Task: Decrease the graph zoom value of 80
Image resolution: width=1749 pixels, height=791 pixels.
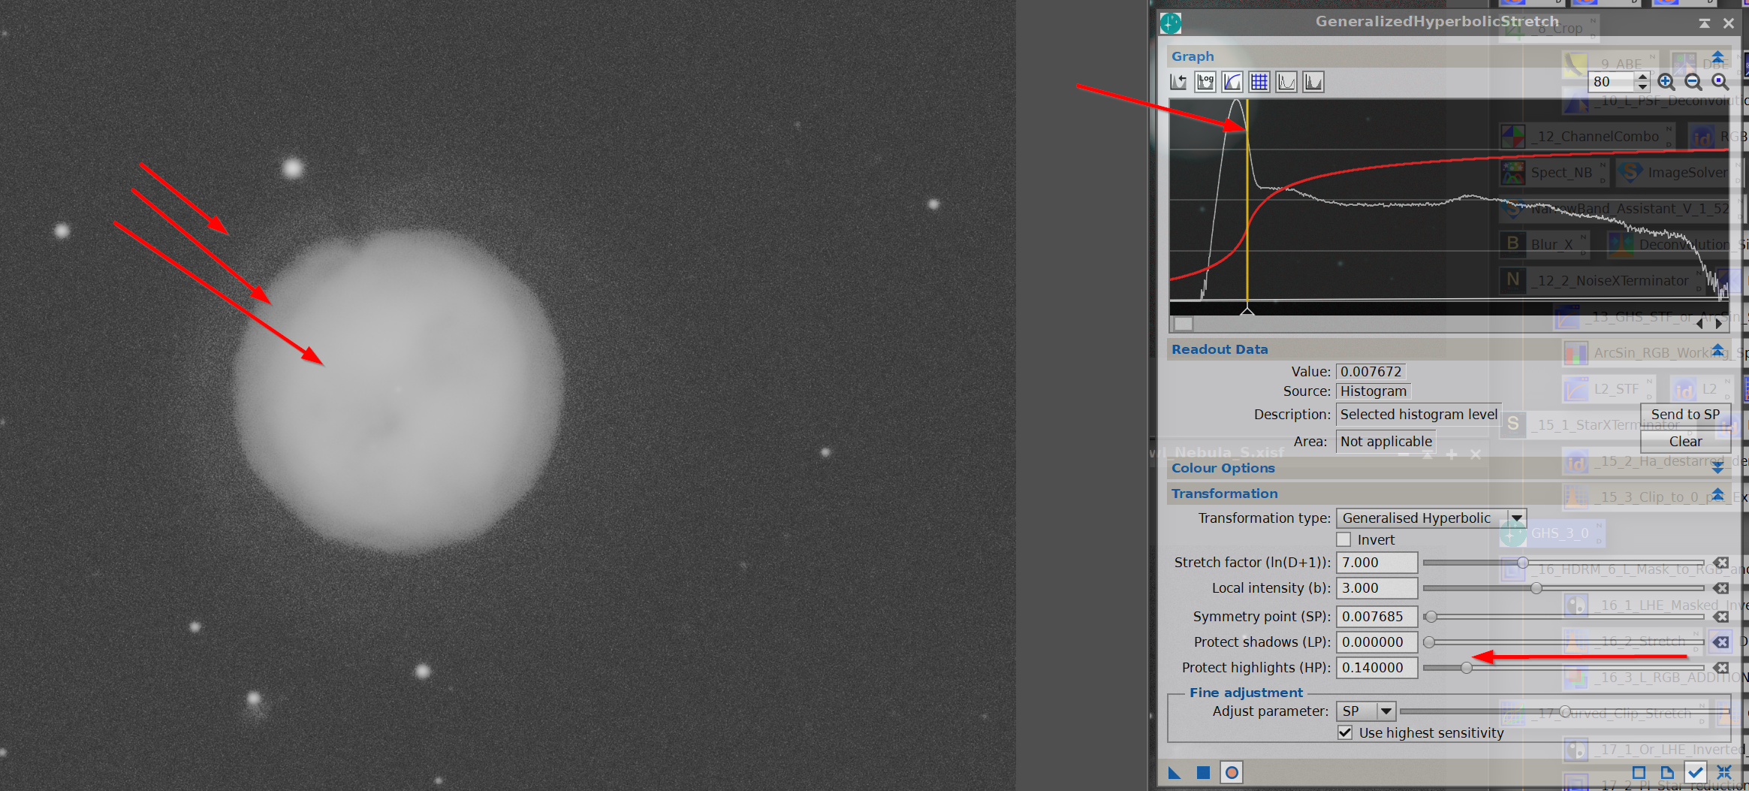Action: click(x=1643, y=86)
